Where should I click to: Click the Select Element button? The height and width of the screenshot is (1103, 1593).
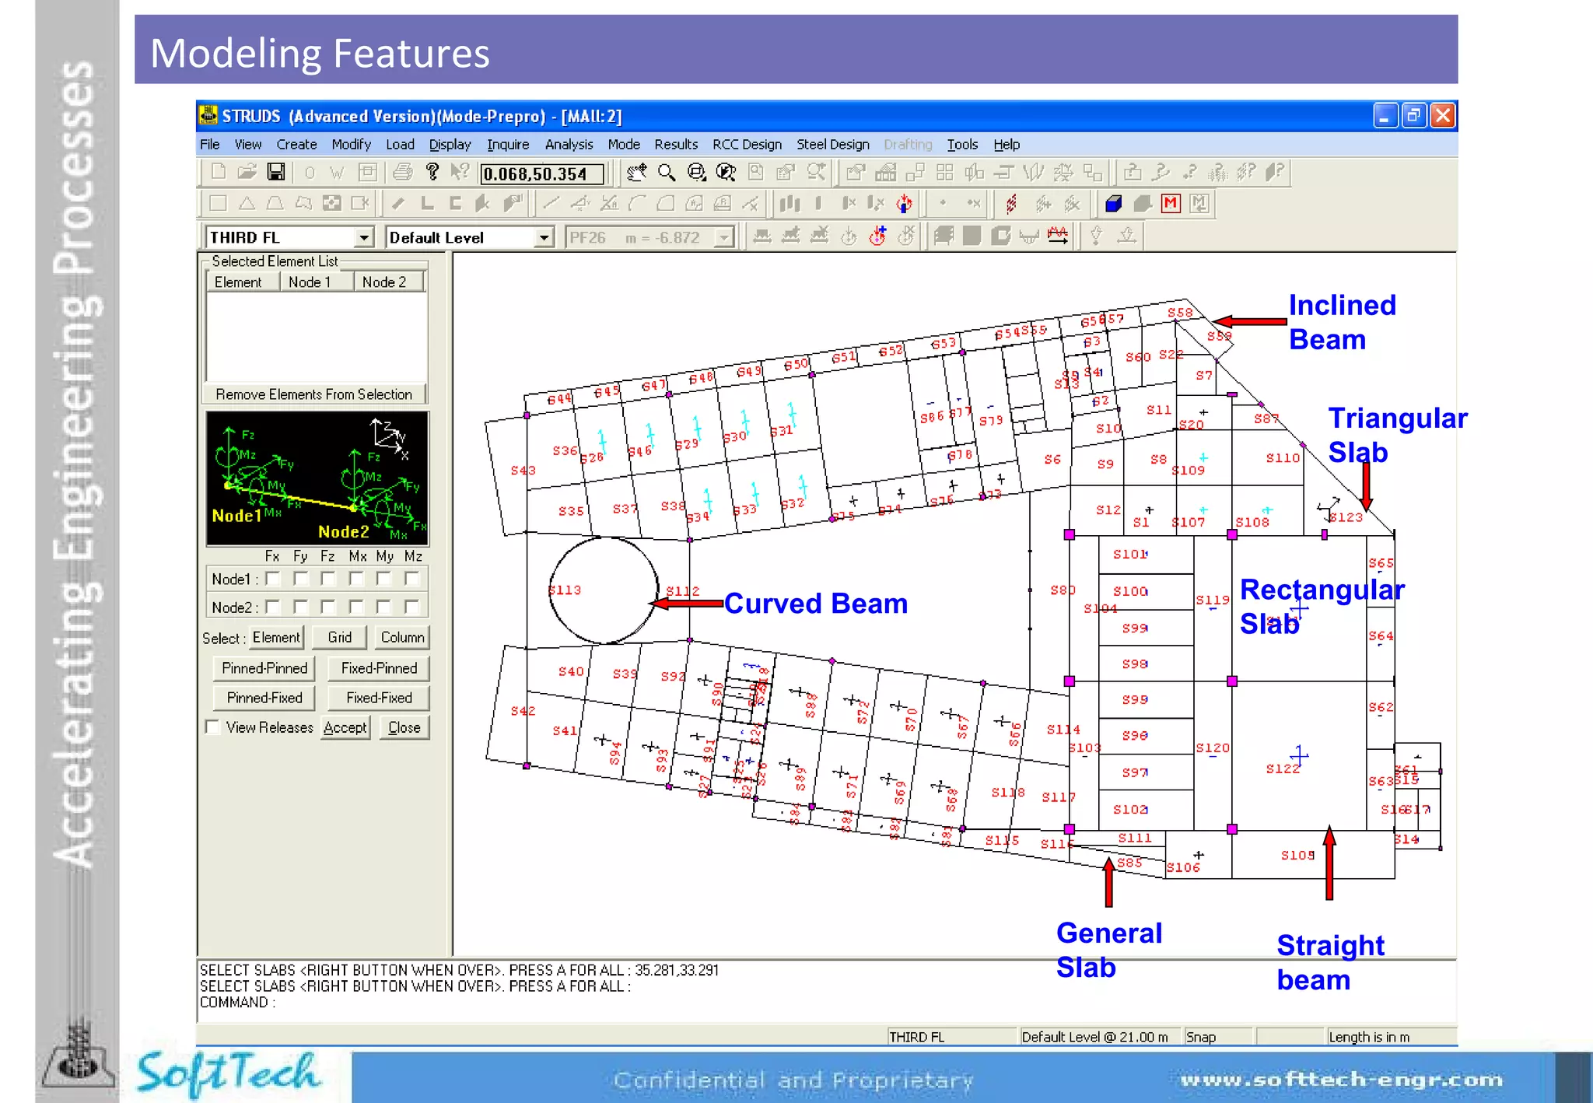pyautogui.click(x=275, y=638)
